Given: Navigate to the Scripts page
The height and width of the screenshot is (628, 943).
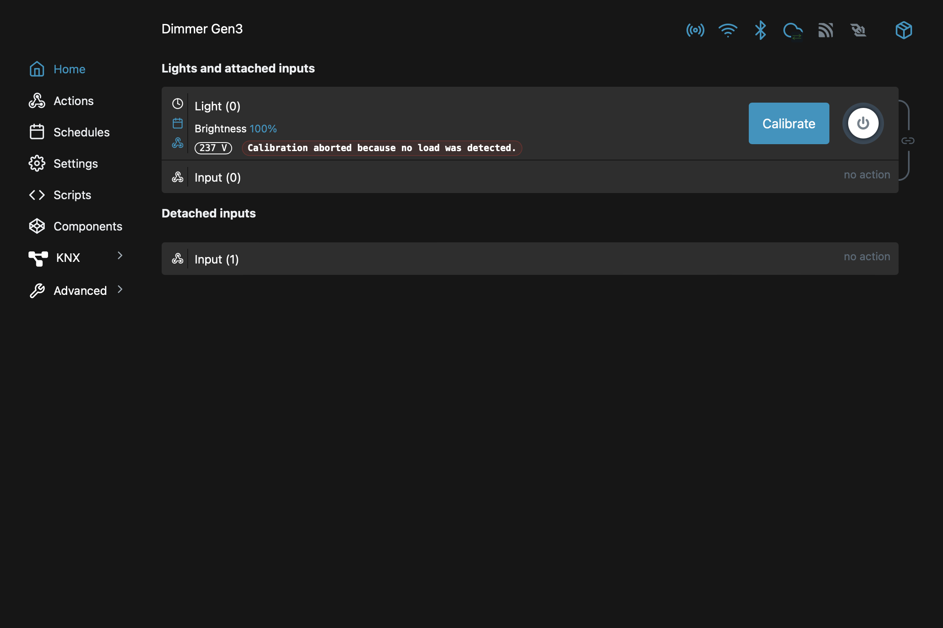Looking at the screenshot, I should click(72, 195).
